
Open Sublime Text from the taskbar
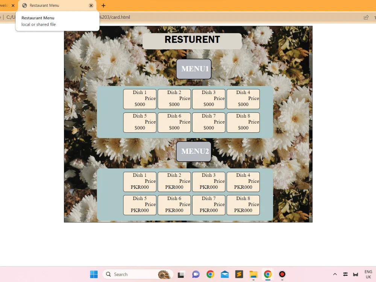tap(239, 274)
